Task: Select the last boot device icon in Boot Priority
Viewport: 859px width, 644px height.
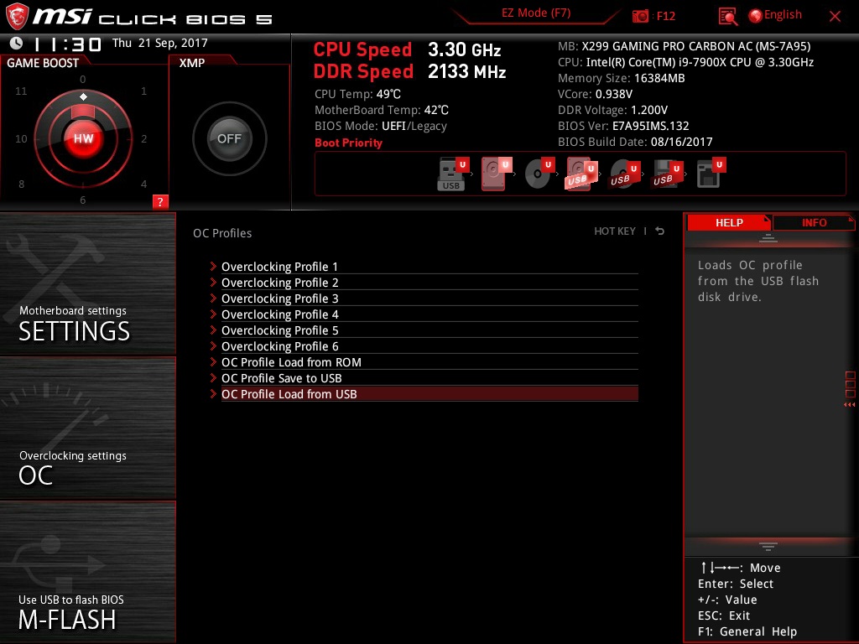Action: pos(710,174)
